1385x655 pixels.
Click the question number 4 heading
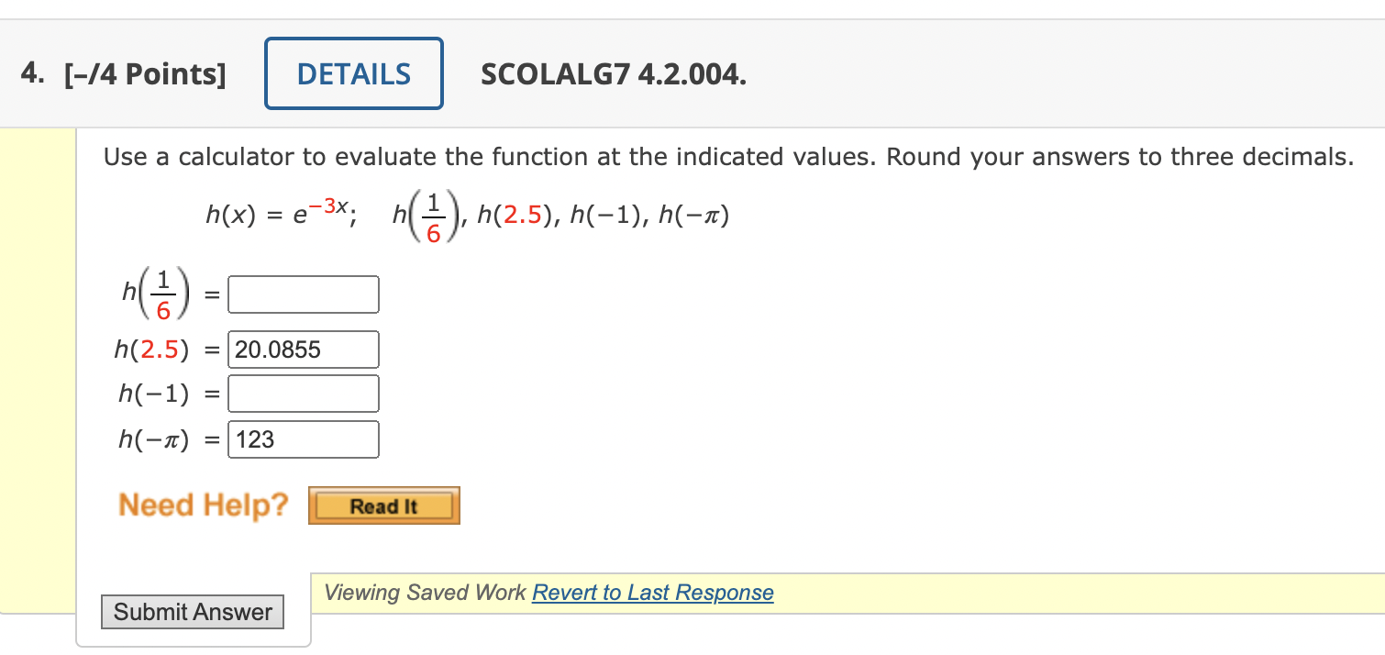point(29,73)
